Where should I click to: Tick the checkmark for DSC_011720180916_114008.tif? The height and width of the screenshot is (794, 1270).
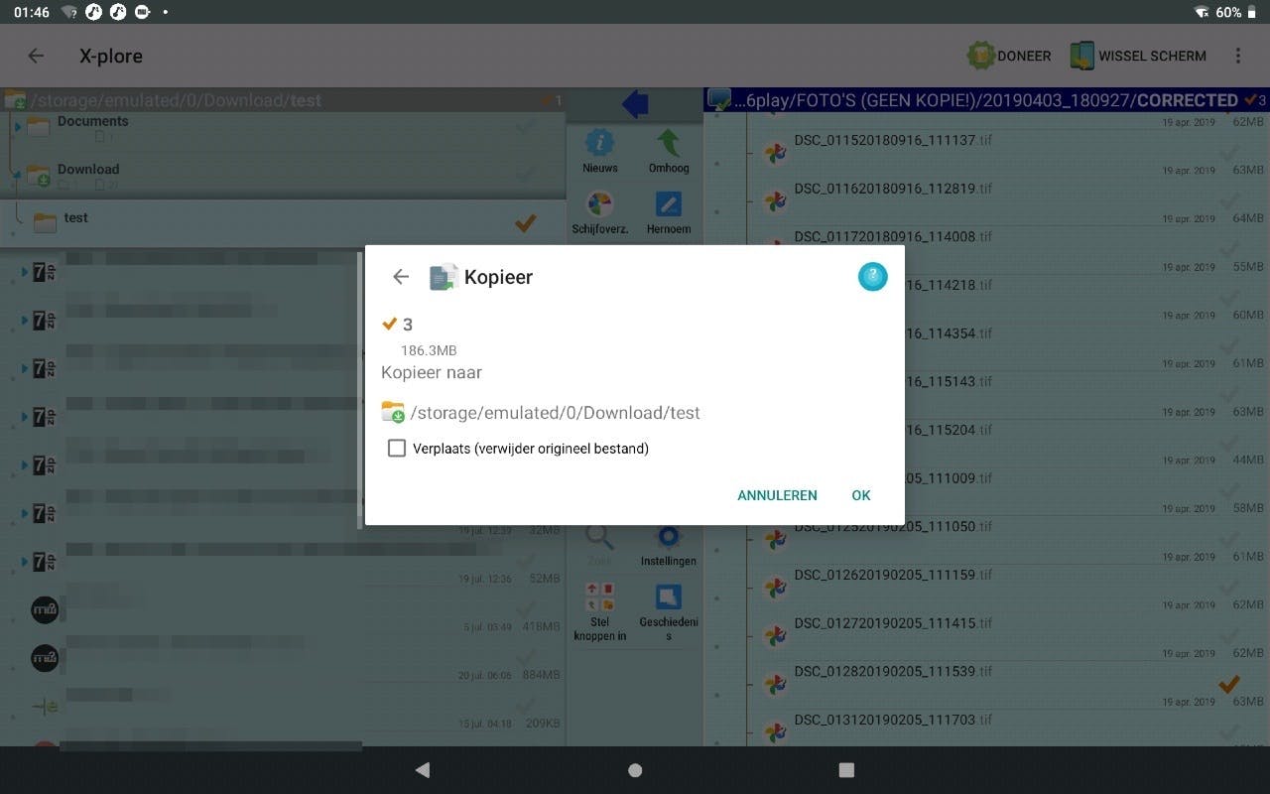pos(1229,249)
